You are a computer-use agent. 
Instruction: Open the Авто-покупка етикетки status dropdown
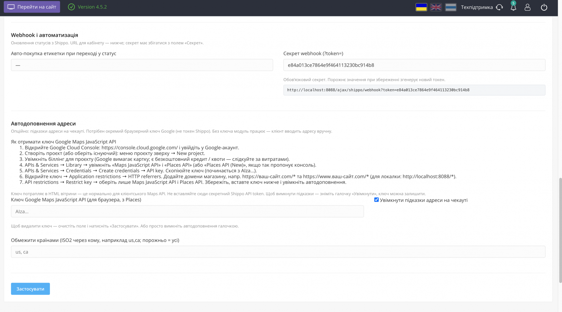click(x=142, y=65)
